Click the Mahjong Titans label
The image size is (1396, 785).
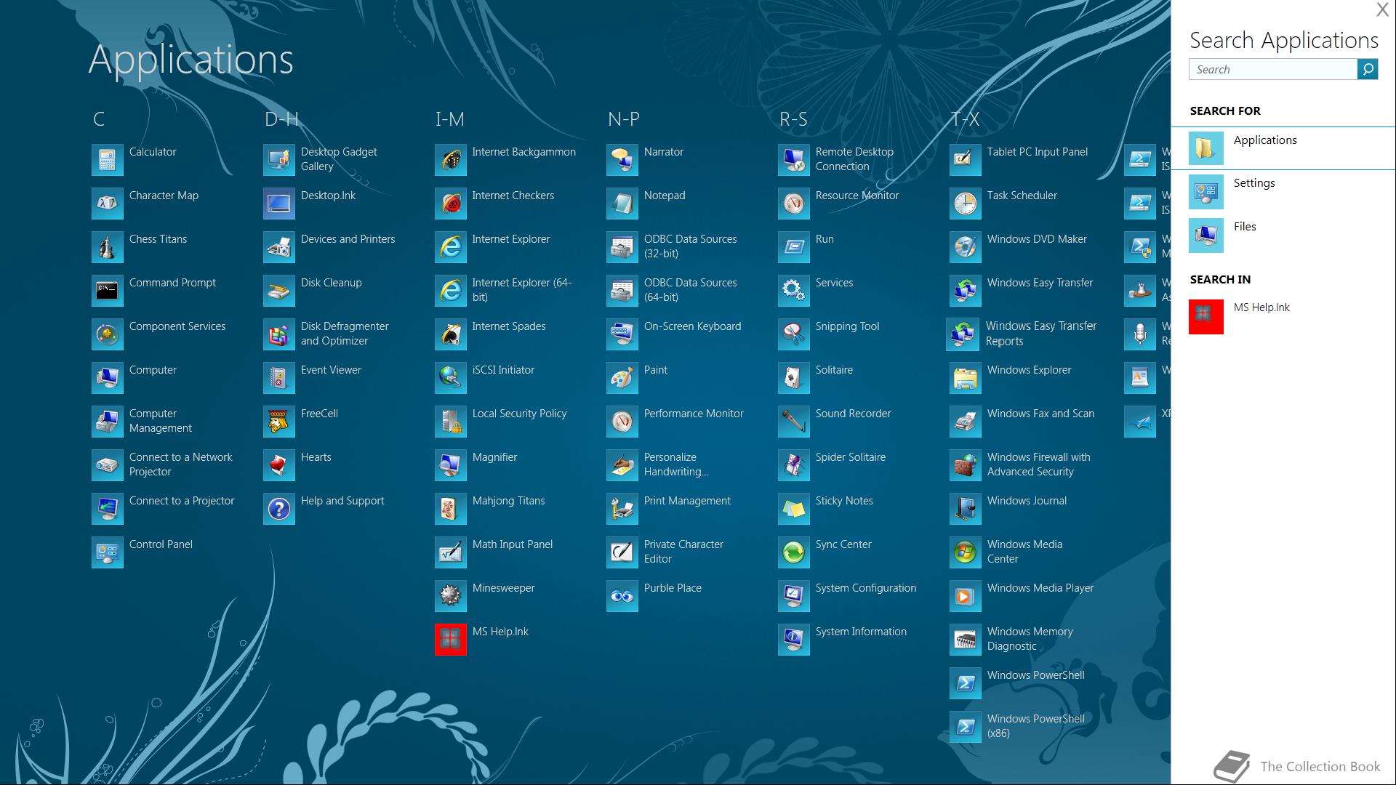pyautogui.click(x=508, y=501)
